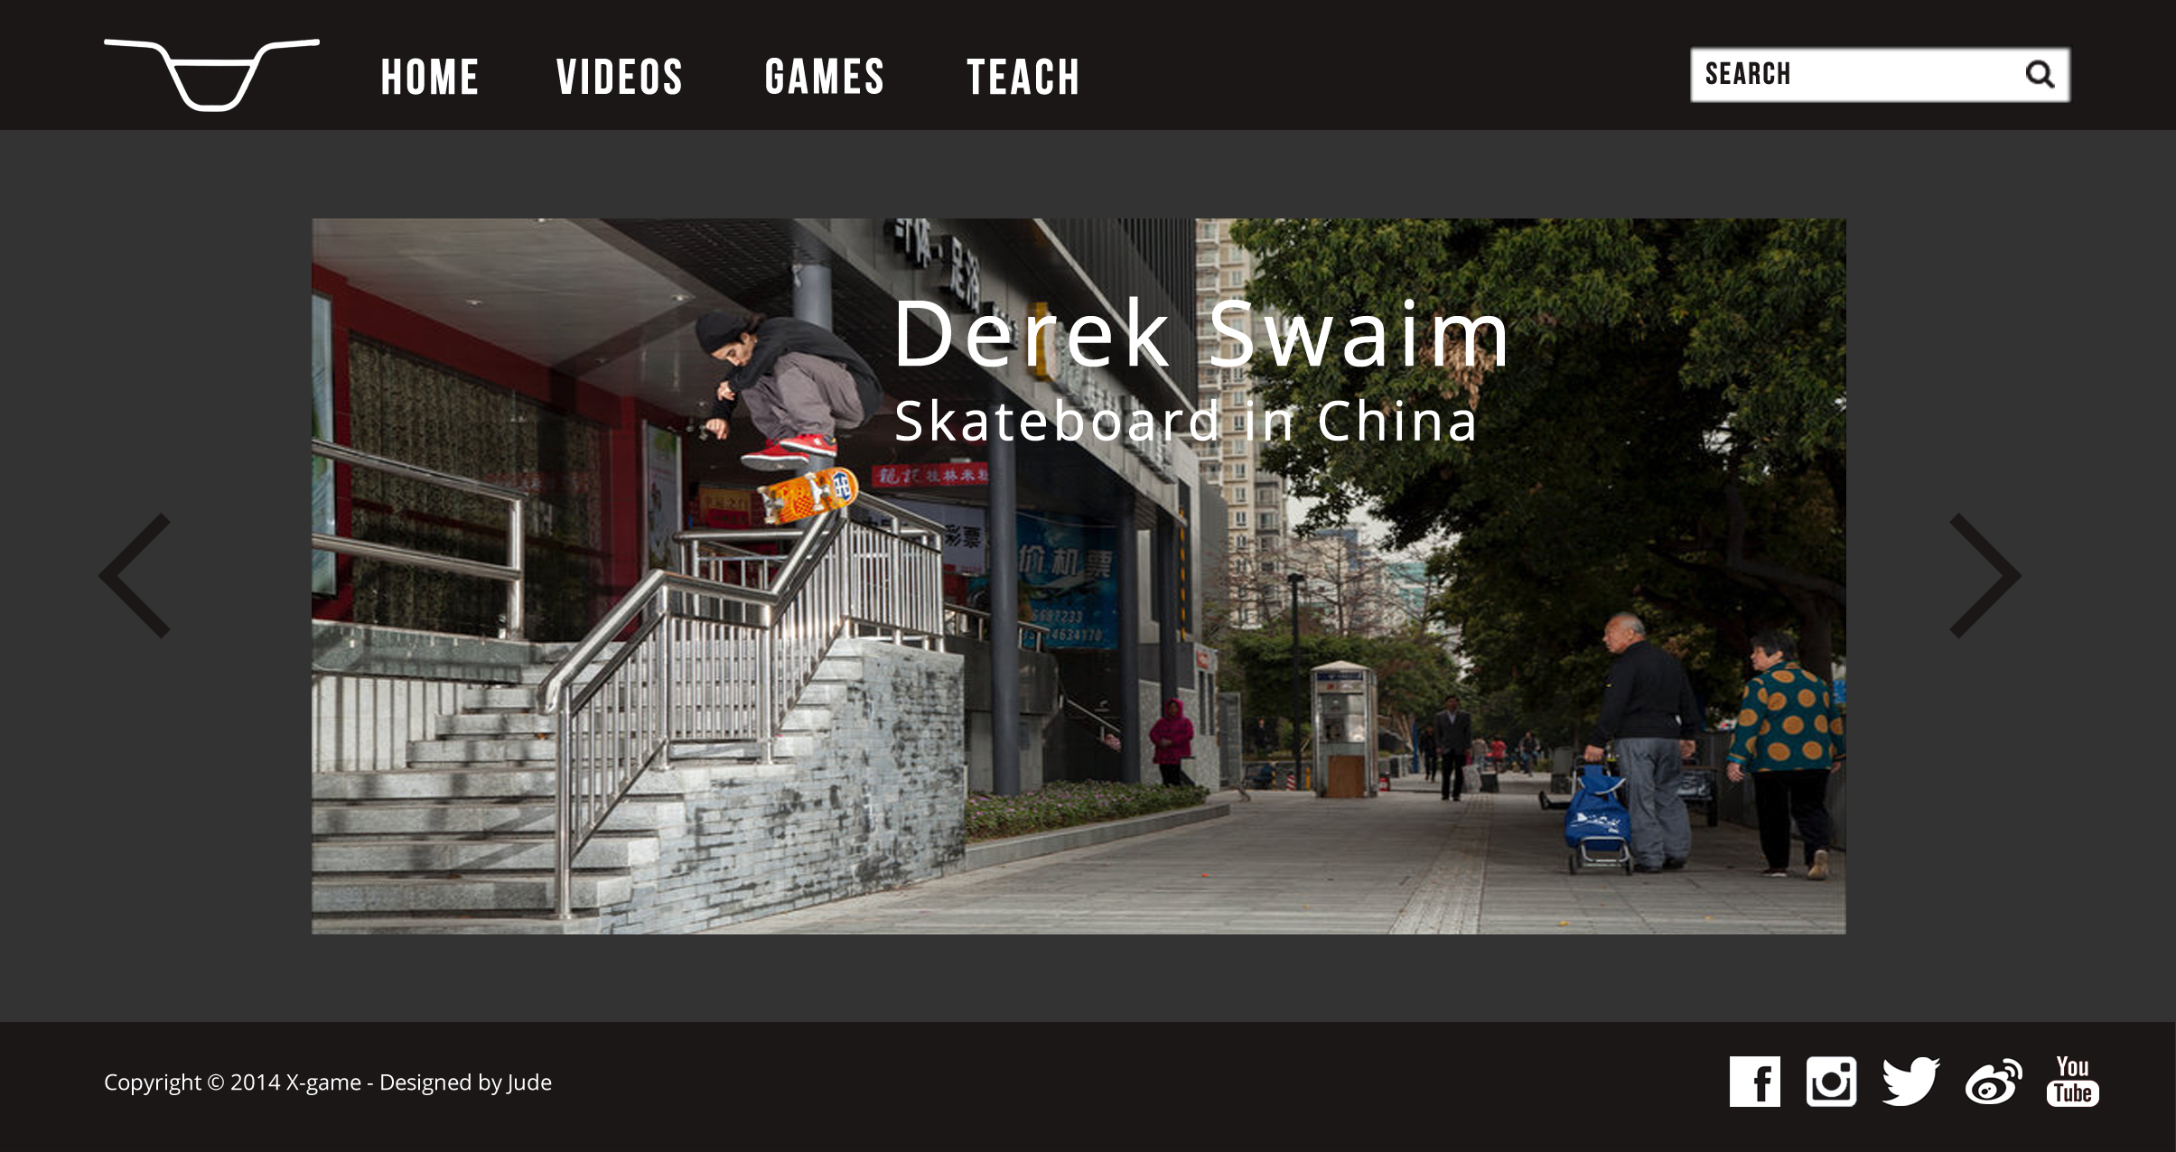Select the GAMES navigation item

(825, 77)
